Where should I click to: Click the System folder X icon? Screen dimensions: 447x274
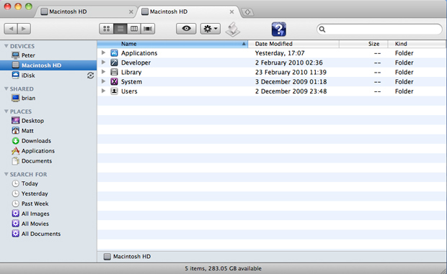[x=114, y=81]
